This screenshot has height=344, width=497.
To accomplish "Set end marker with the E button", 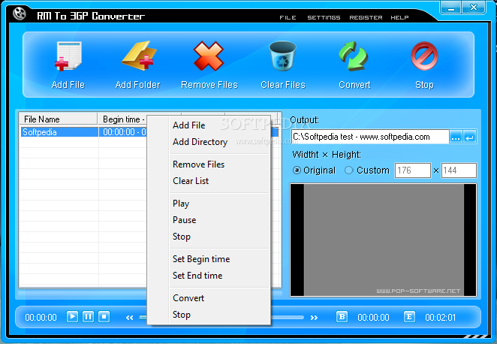I will [409, 316].
